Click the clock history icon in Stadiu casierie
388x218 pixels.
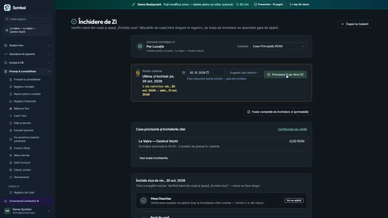click(138, 73)
